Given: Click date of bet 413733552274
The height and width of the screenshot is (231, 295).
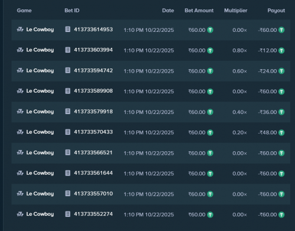Looking at the screenshot, I should [149, 214].
